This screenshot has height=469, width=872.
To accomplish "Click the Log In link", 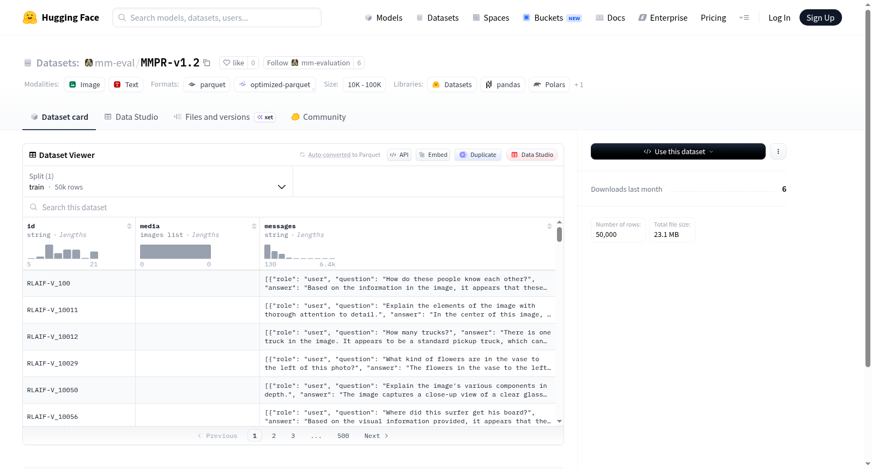I will pyautogui.click(x=779, y=17).
